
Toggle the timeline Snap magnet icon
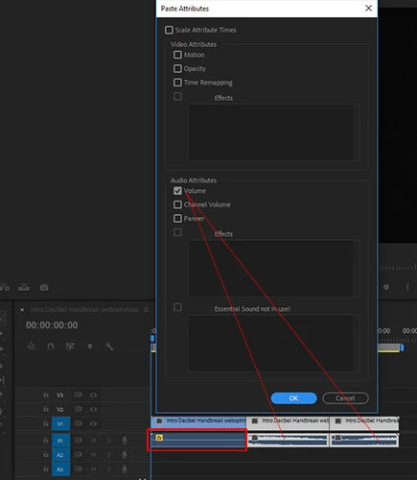coord(51,347)
